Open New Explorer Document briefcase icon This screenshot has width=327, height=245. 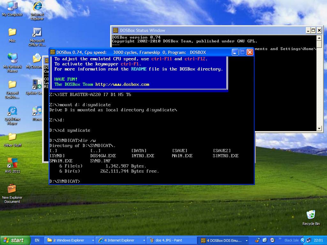(12, 194)
